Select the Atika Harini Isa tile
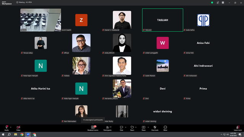 click(x=40, y=89)
